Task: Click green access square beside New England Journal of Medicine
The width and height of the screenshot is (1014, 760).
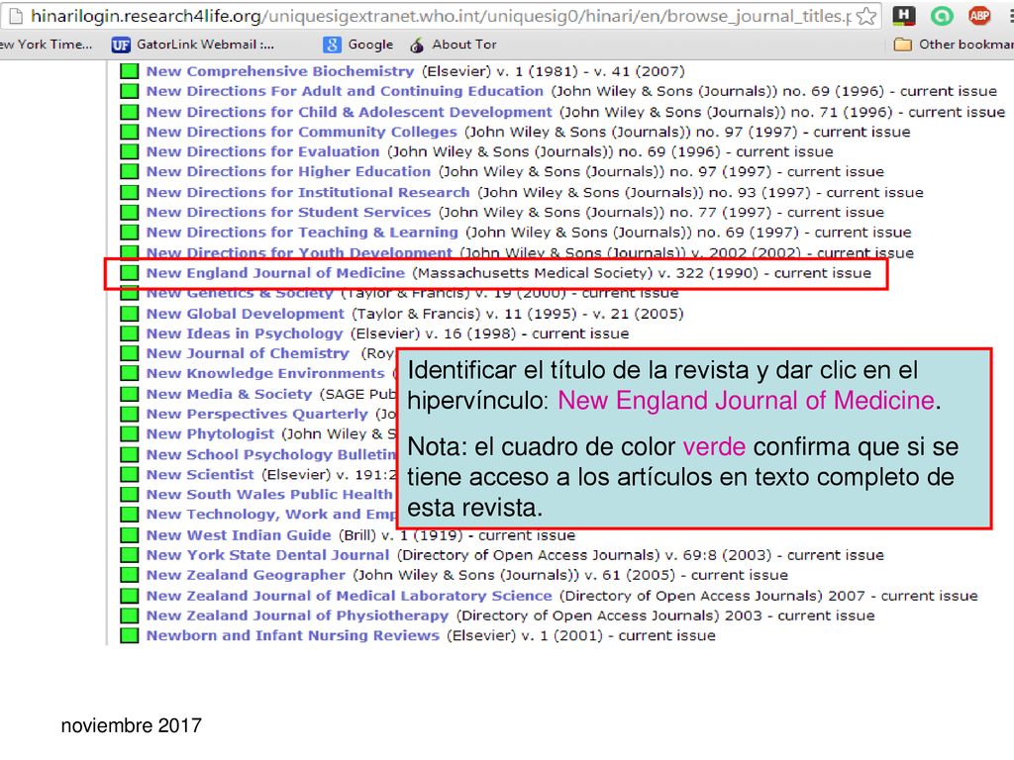Action: pos(130,273)
